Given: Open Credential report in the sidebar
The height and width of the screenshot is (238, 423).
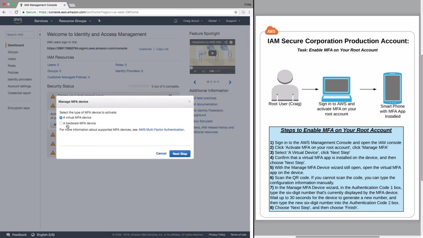Looking at the screenshot, I should click(19, 93).
